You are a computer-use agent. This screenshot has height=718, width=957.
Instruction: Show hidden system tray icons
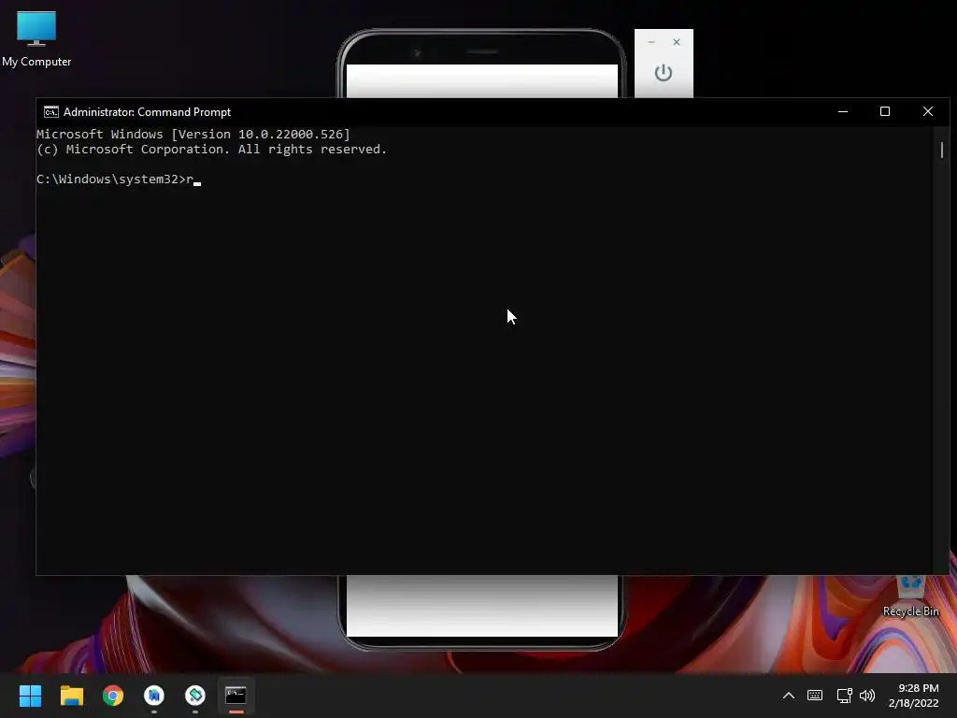coord(789,696)
